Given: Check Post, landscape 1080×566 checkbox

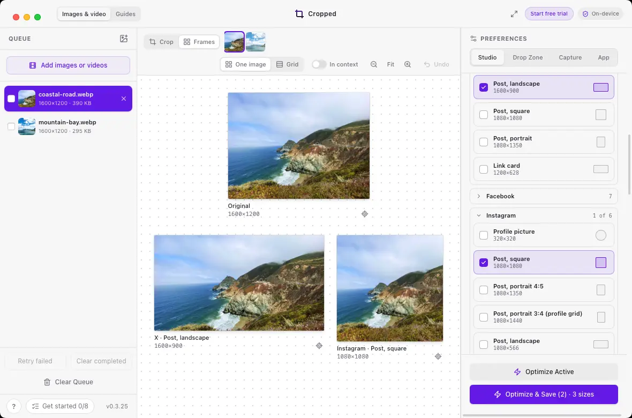Looking at the screenshot, I should [x=483, y=345].
